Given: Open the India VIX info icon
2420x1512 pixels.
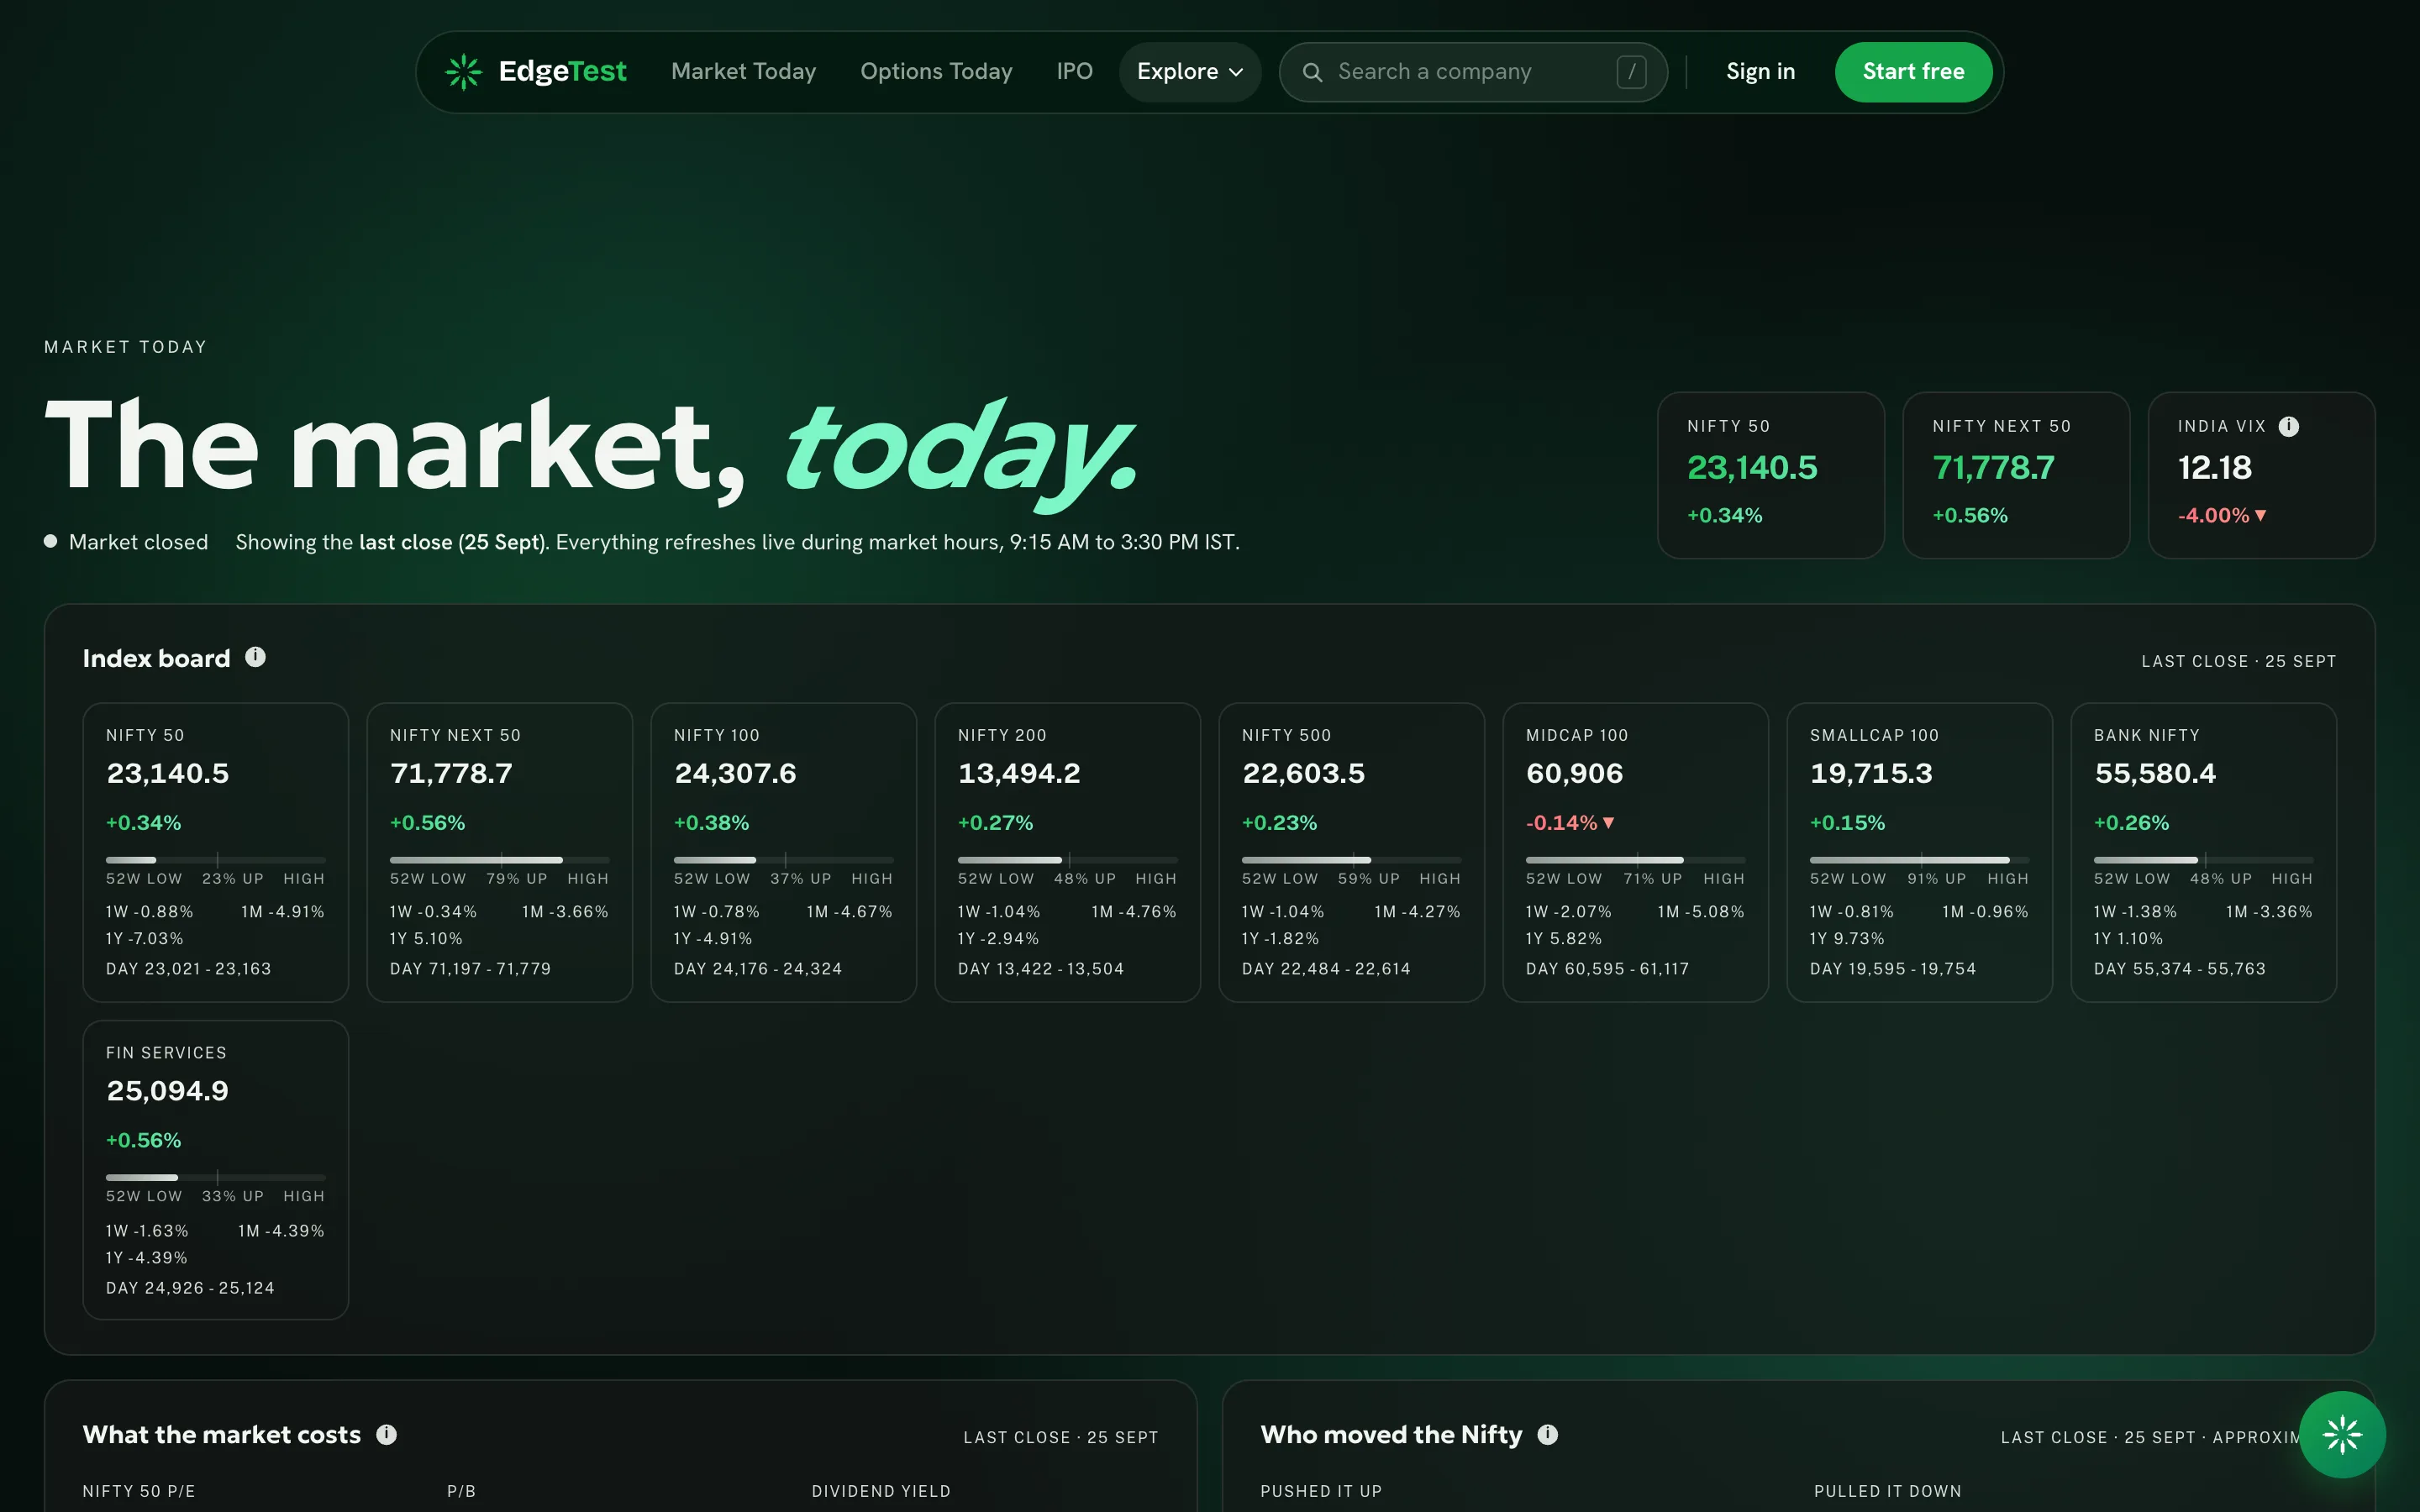Looking at the screenshot, I should 2288,427.
